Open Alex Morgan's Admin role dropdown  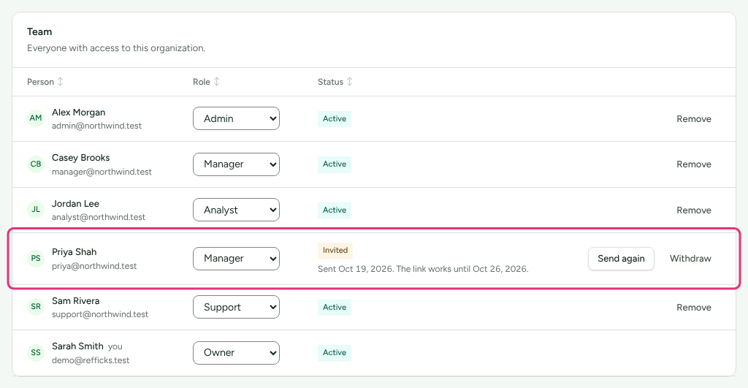pyautogui.click(x=236, y=118)
